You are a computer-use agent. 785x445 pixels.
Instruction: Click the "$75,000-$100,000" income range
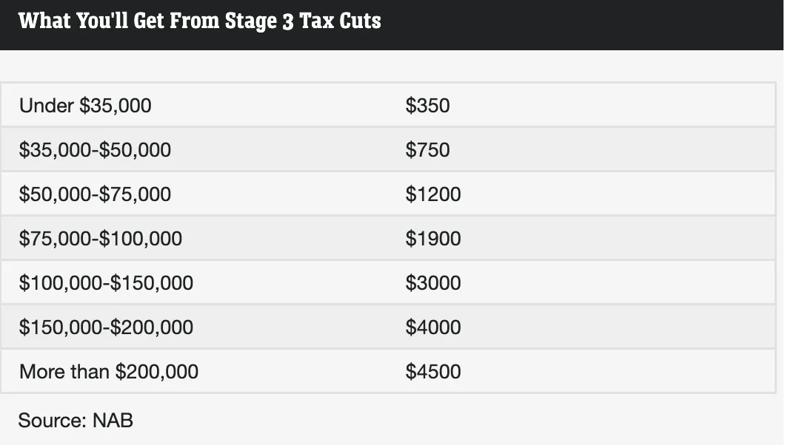tap(101, 239)
